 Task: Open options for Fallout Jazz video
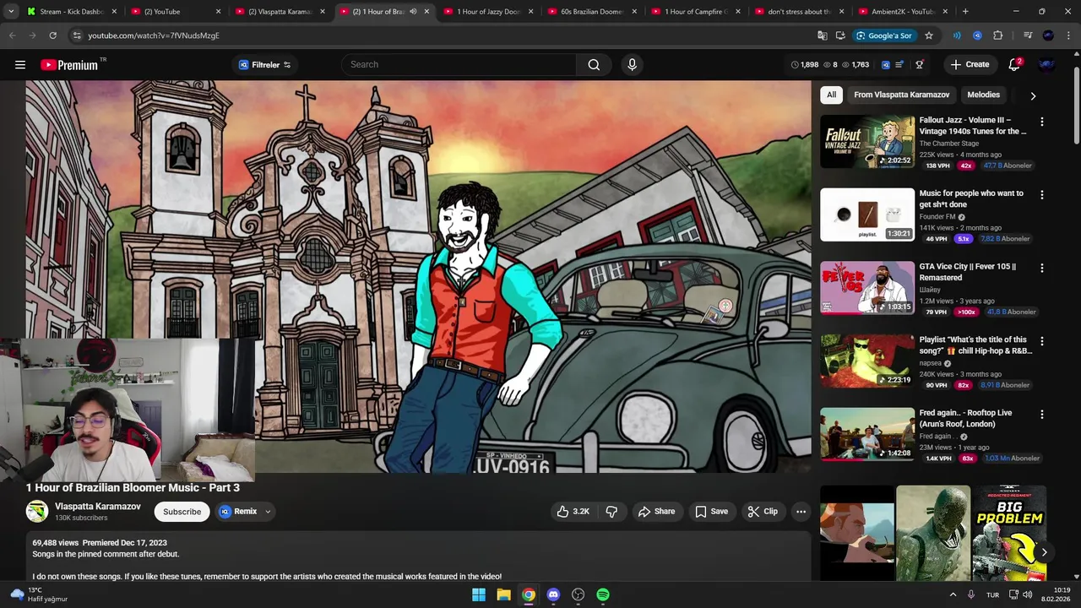click(x=1041, y=122)
